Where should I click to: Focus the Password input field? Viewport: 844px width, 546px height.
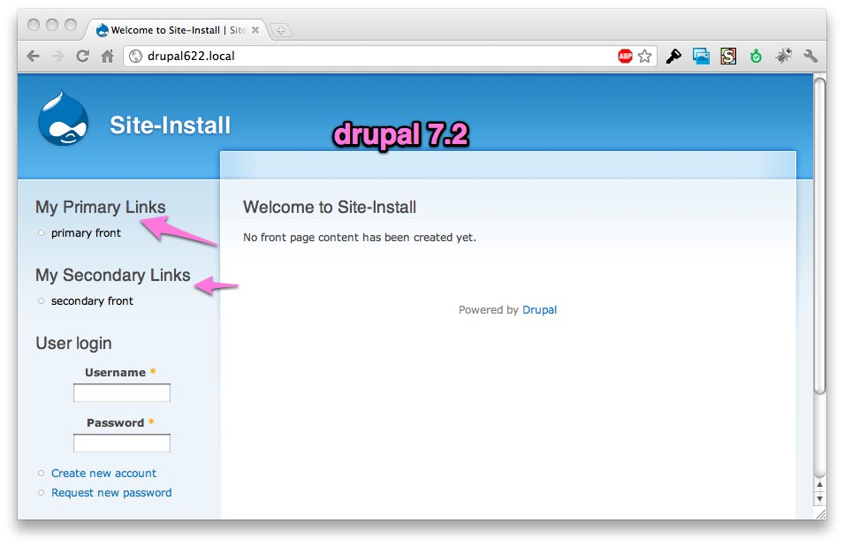coord(122,444)
